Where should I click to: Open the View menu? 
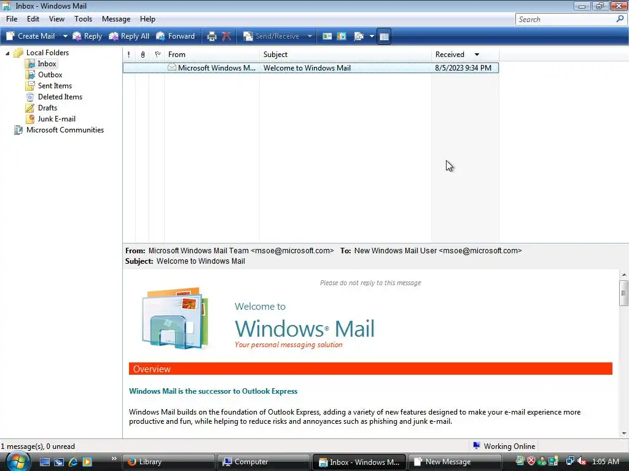tap(57, 19)
